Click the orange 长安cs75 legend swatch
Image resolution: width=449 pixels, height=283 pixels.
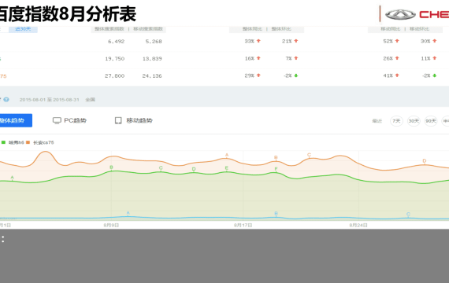tap(28, 142)
